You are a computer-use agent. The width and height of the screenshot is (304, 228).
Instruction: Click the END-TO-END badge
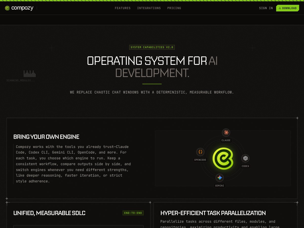tap(133, 213)
